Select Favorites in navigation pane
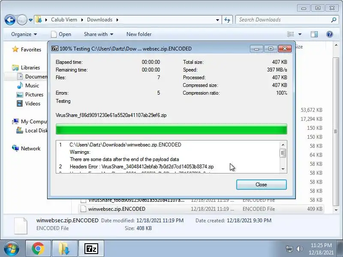The height and width of the screenshot is (257, 343). coord(31,50)
